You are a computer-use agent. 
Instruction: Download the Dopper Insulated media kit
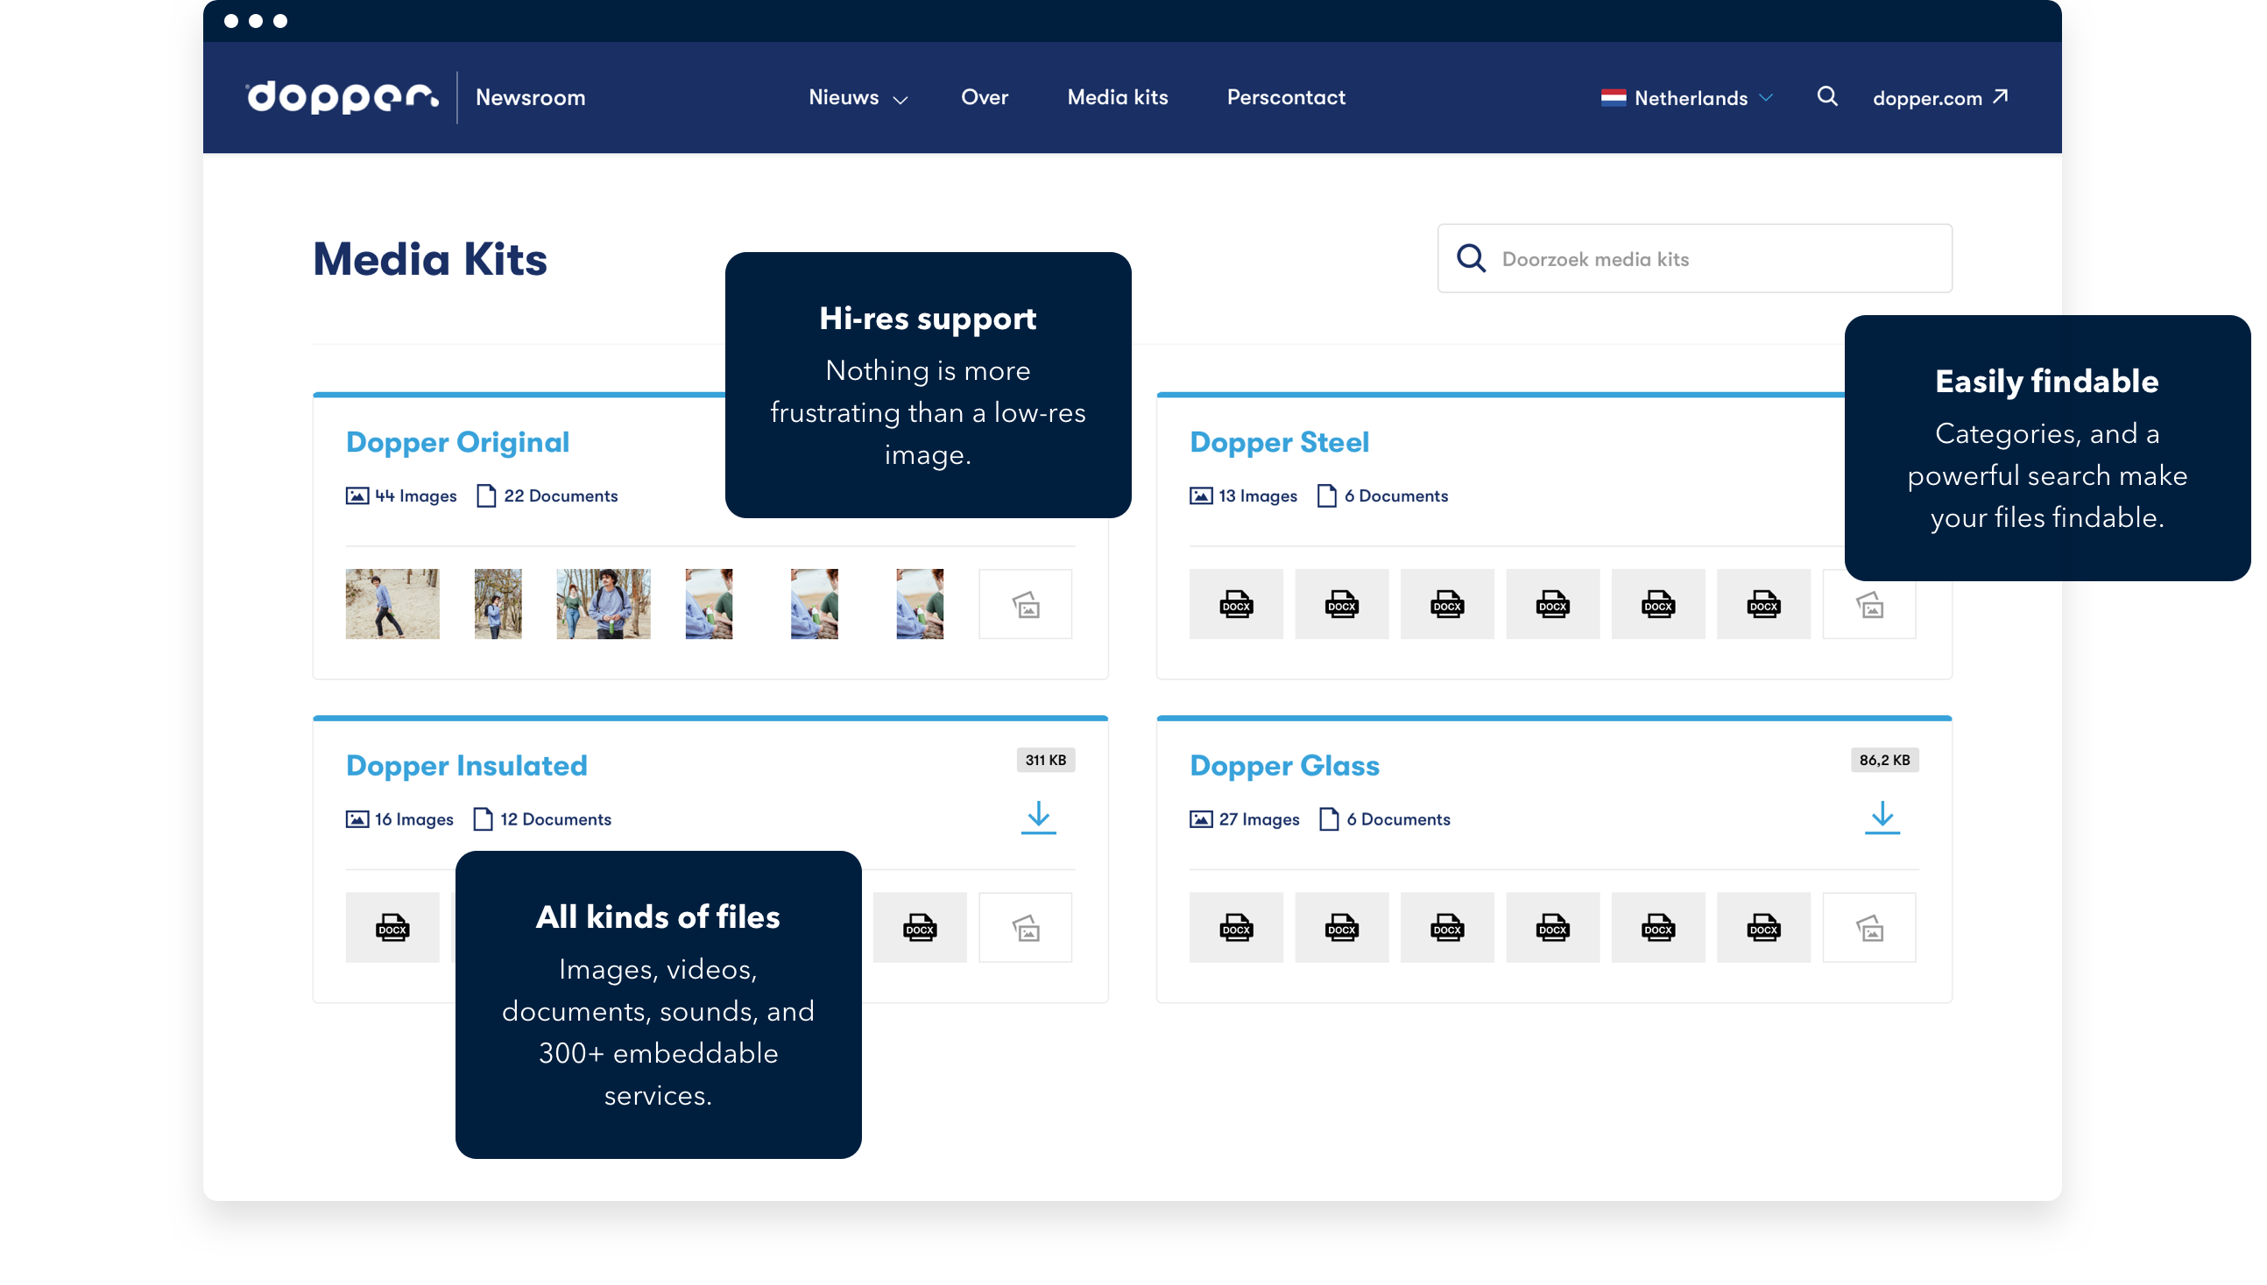point(1039,817)
